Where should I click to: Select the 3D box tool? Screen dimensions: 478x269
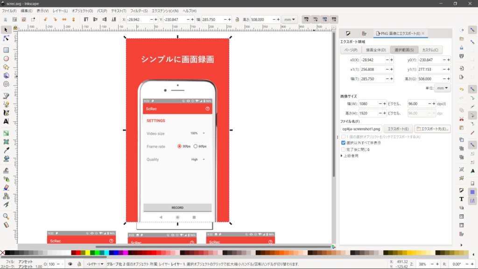coord(6,76)
